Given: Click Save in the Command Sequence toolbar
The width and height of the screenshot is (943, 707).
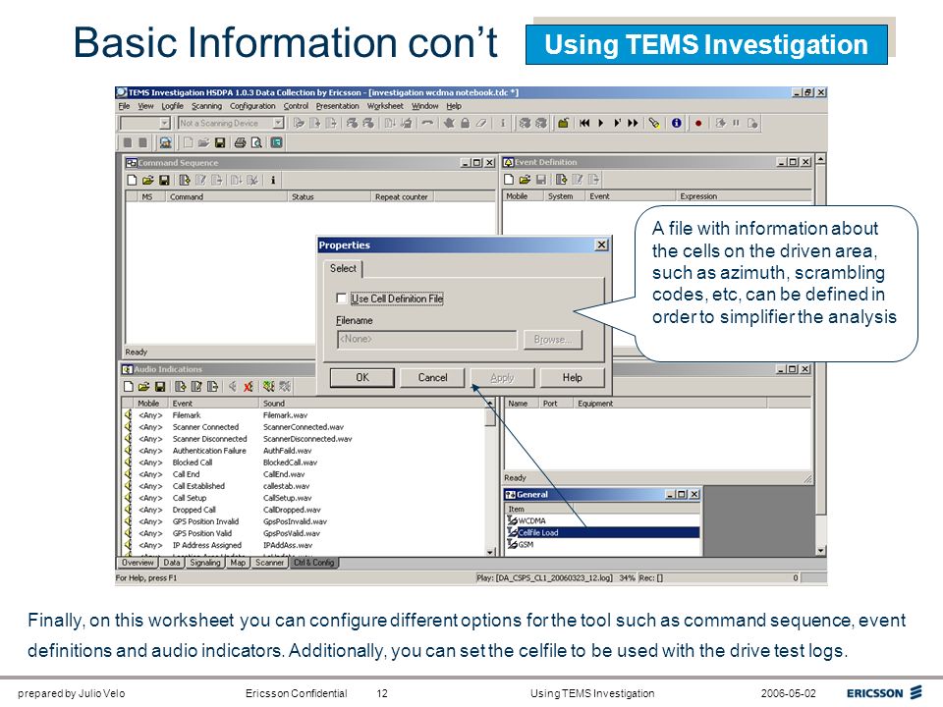Looking at the screenshot, I should [164, 180].
